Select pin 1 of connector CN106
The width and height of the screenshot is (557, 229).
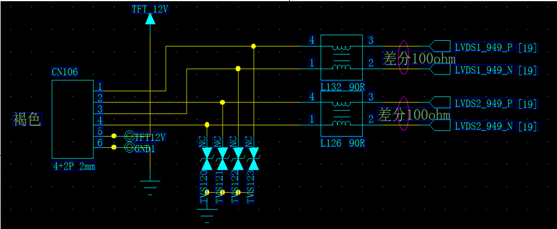coord(100,86)
